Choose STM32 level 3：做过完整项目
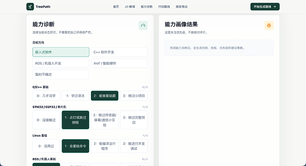Screen dimensions: 306x166 tap(134, 120)
